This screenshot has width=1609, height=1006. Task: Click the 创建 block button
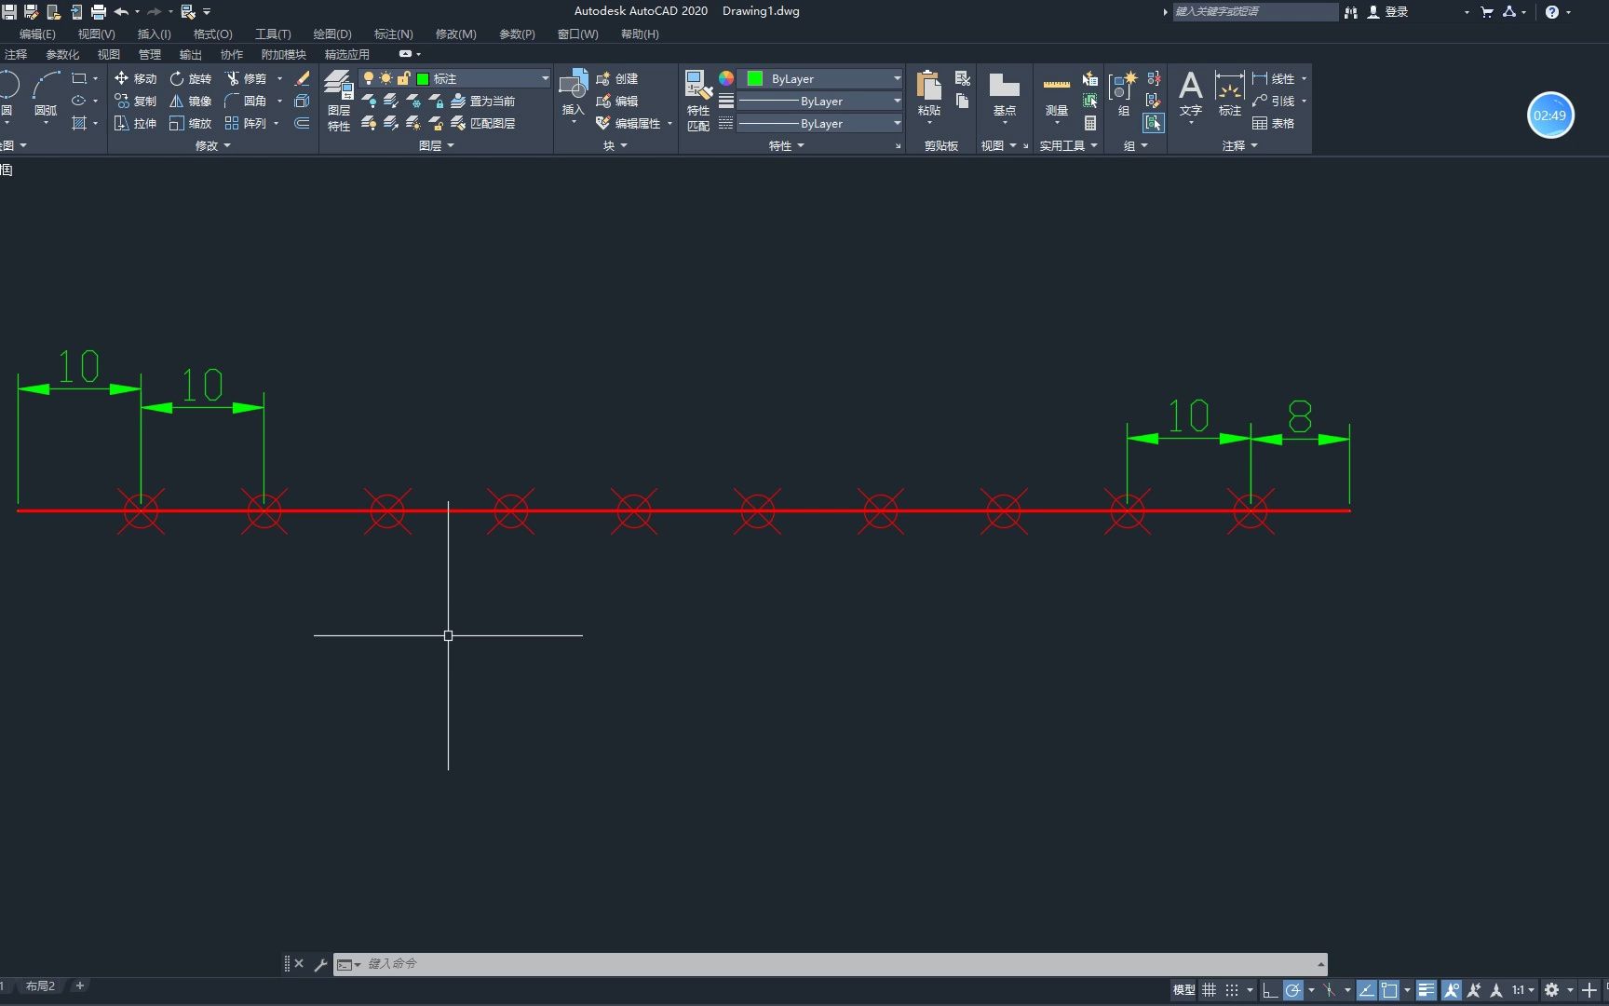(x=616, y=78)
